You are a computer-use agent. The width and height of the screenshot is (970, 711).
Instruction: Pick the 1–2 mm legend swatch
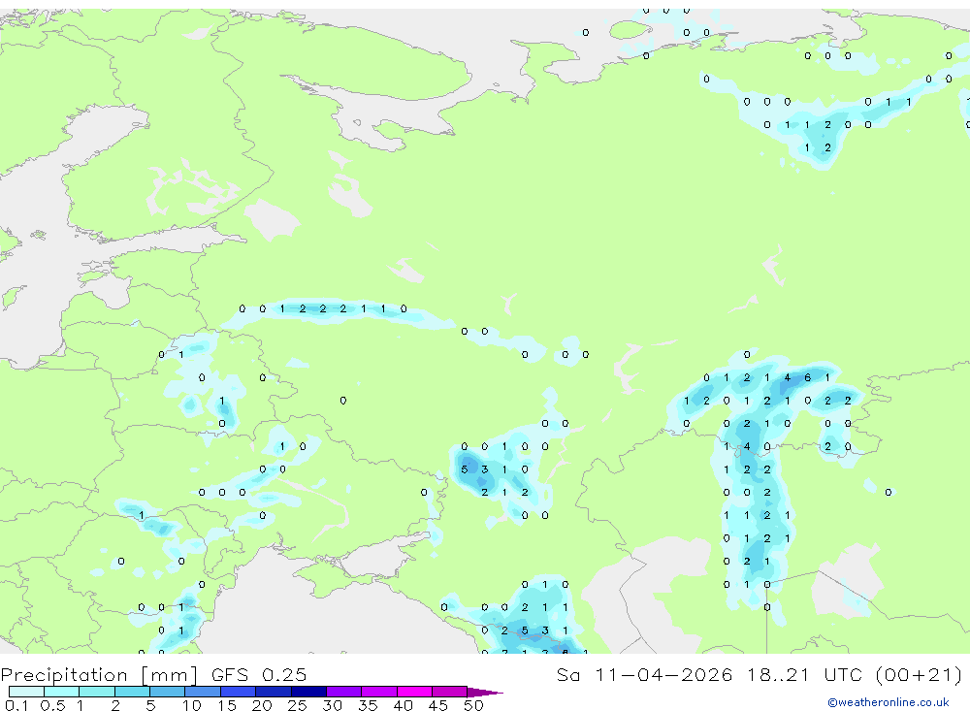click(97, 692)
